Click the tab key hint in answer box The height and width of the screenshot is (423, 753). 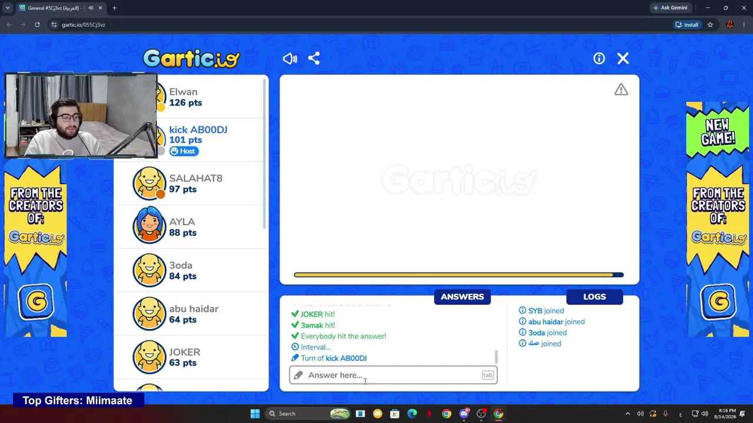[488, 375]
